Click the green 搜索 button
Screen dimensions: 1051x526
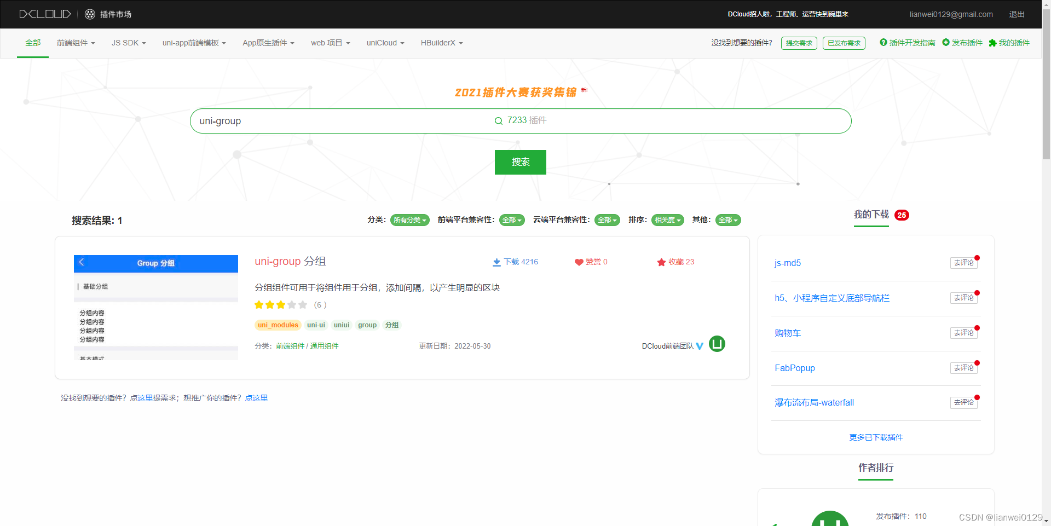[x=521, y=162]
